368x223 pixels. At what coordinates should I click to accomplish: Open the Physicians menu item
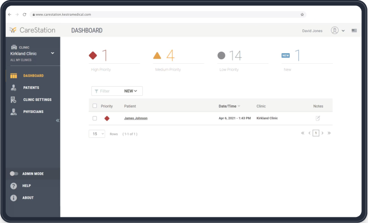(x=33, y=111)
